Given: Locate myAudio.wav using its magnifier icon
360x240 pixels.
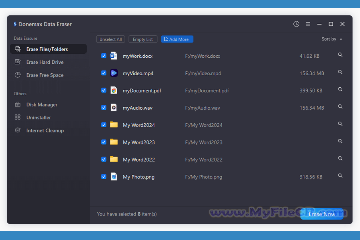Looking at the screenshot, I should pos(340,107).
